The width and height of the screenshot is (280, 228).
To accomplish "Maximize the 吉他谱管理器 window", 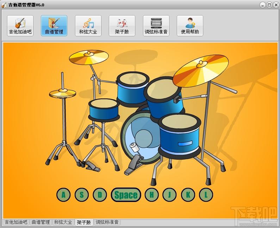I will click(269, 5).
